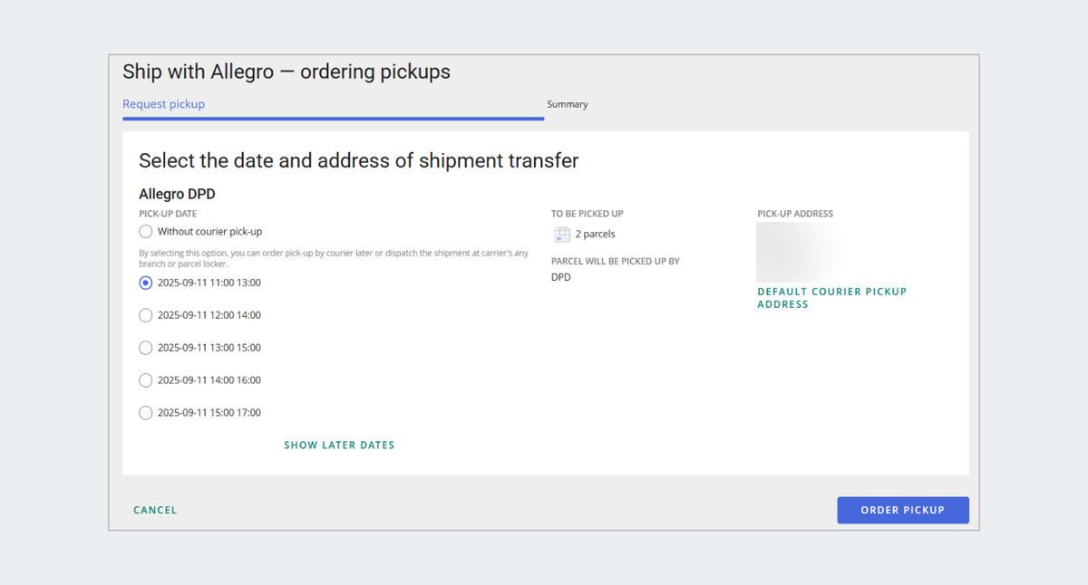Click the 2 parcels text
1088x585 pixels.
coord(595,235)
